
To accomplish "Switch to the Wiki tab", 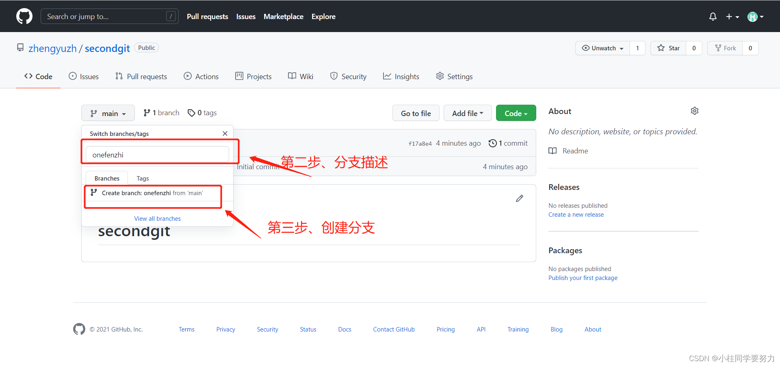I will pos(301,76).
